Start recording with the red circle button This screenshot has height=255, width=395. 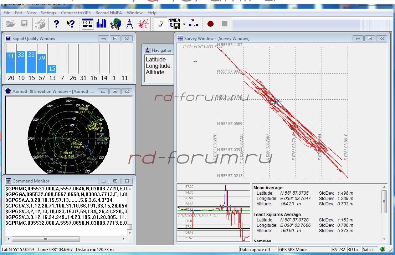coord(210,24)
